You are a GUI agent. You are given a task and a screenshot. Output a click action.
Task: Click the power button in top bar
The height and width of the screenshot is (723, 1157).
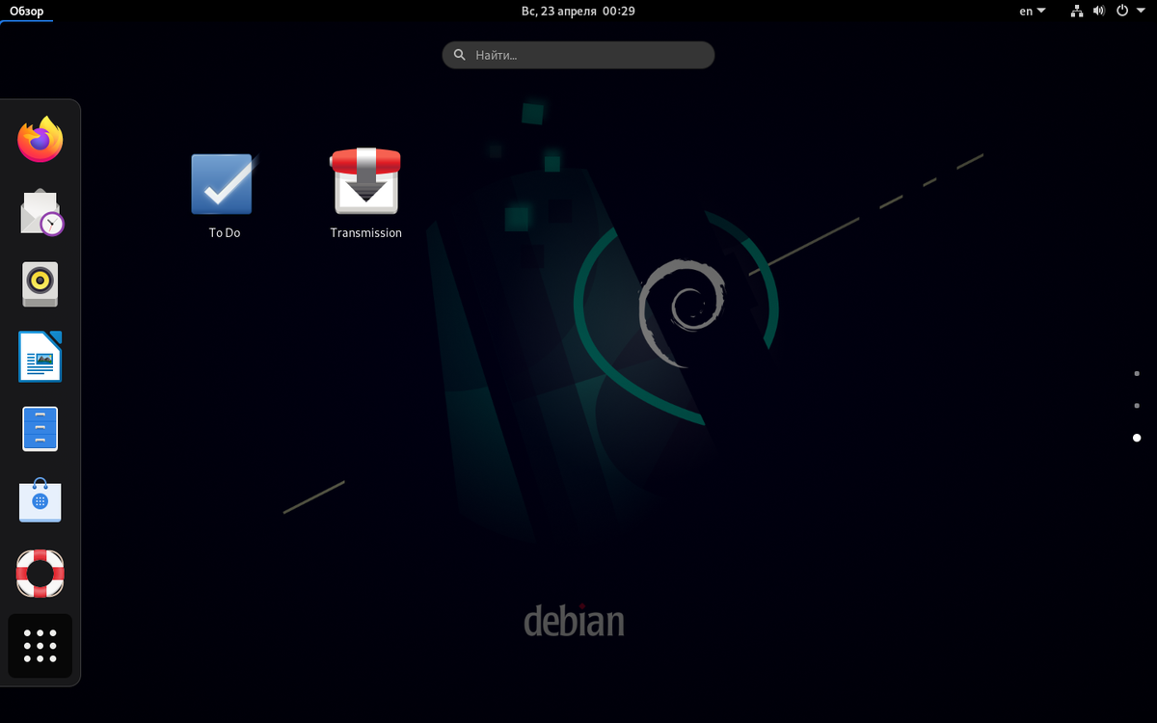coord(1121,11)
